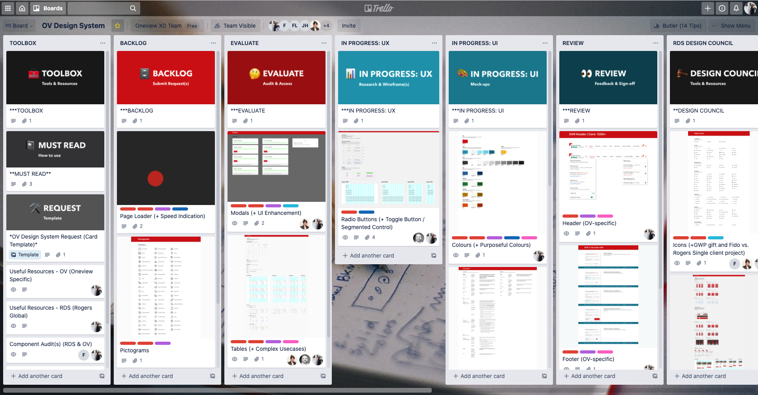This screenshot has height=395, width=758.
Task: Open Oneview XD Team link
Action: [x=158, y=26]
